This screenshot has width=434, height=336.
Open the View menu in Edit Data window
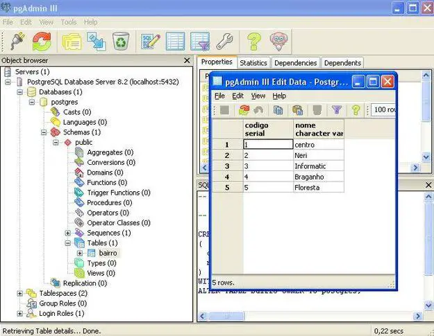coord(258,96)
